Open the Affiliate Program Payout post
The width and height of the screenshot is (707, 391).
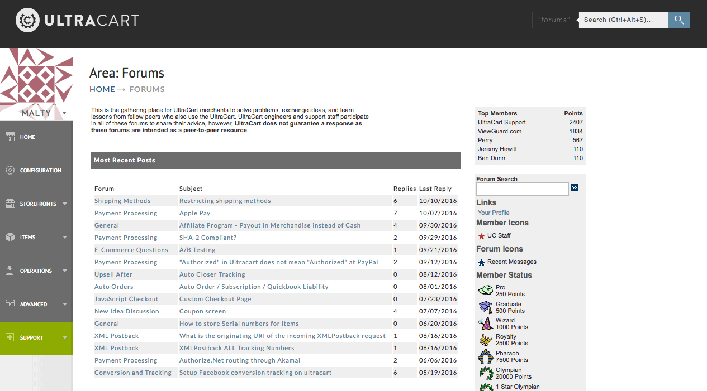pyautogui.click(x=270, y=225)
